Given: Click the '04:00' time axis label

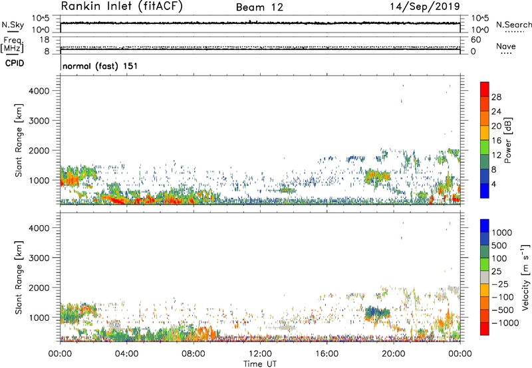Looking at the screenshot, I should [x=126, y=354].
